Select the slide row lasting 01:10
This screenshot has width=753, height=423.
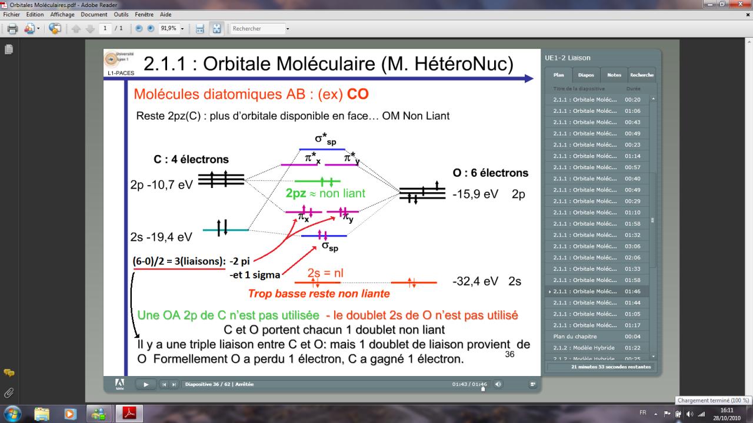click(597, 213)
